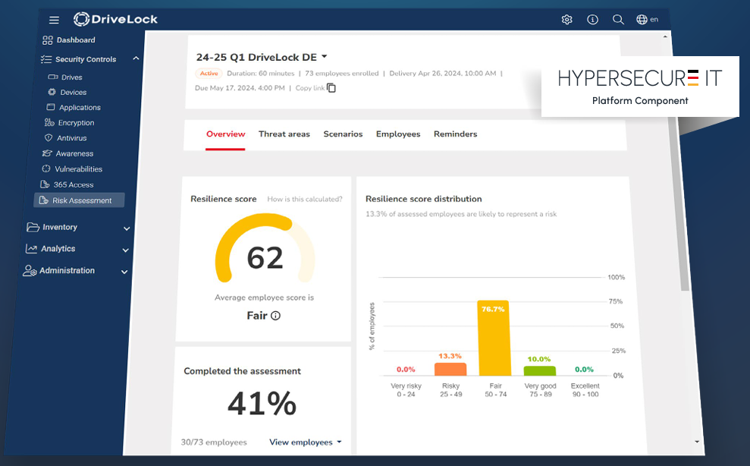Image resolution: width=750 pixels, height=466 pixels.
Task: Change language via globe icon
Action: [x=642, y=19]
